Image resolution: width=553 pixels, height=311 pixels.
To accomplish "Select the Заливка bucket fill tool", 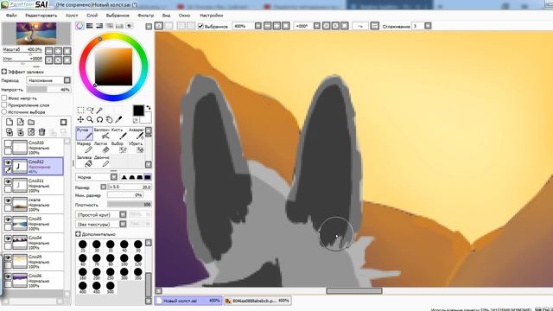I will pos(85,162).
